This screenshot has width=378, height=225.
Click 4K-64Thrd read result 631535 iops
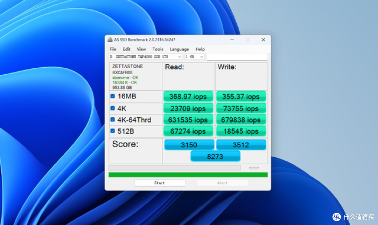point(188,120)
